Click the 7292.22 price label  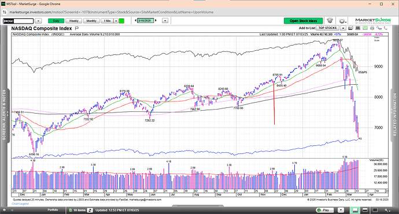tap(150, 121)
